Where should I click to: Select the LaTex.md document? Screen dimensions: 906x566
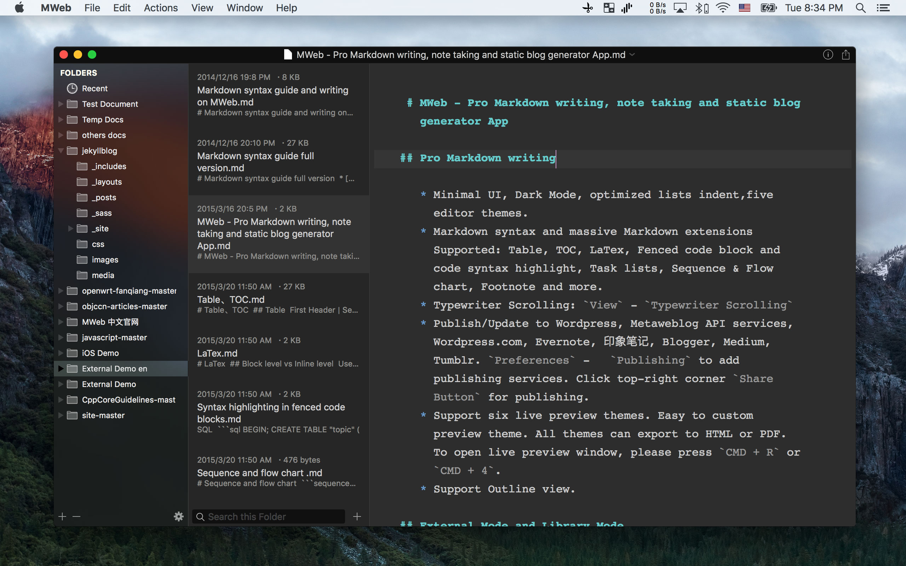coord(278,353)
